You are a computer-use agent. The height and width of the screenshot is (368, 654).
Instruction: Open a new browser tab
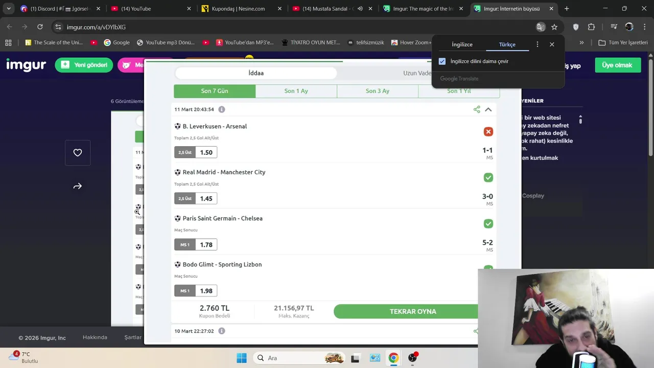coord(567,9)
